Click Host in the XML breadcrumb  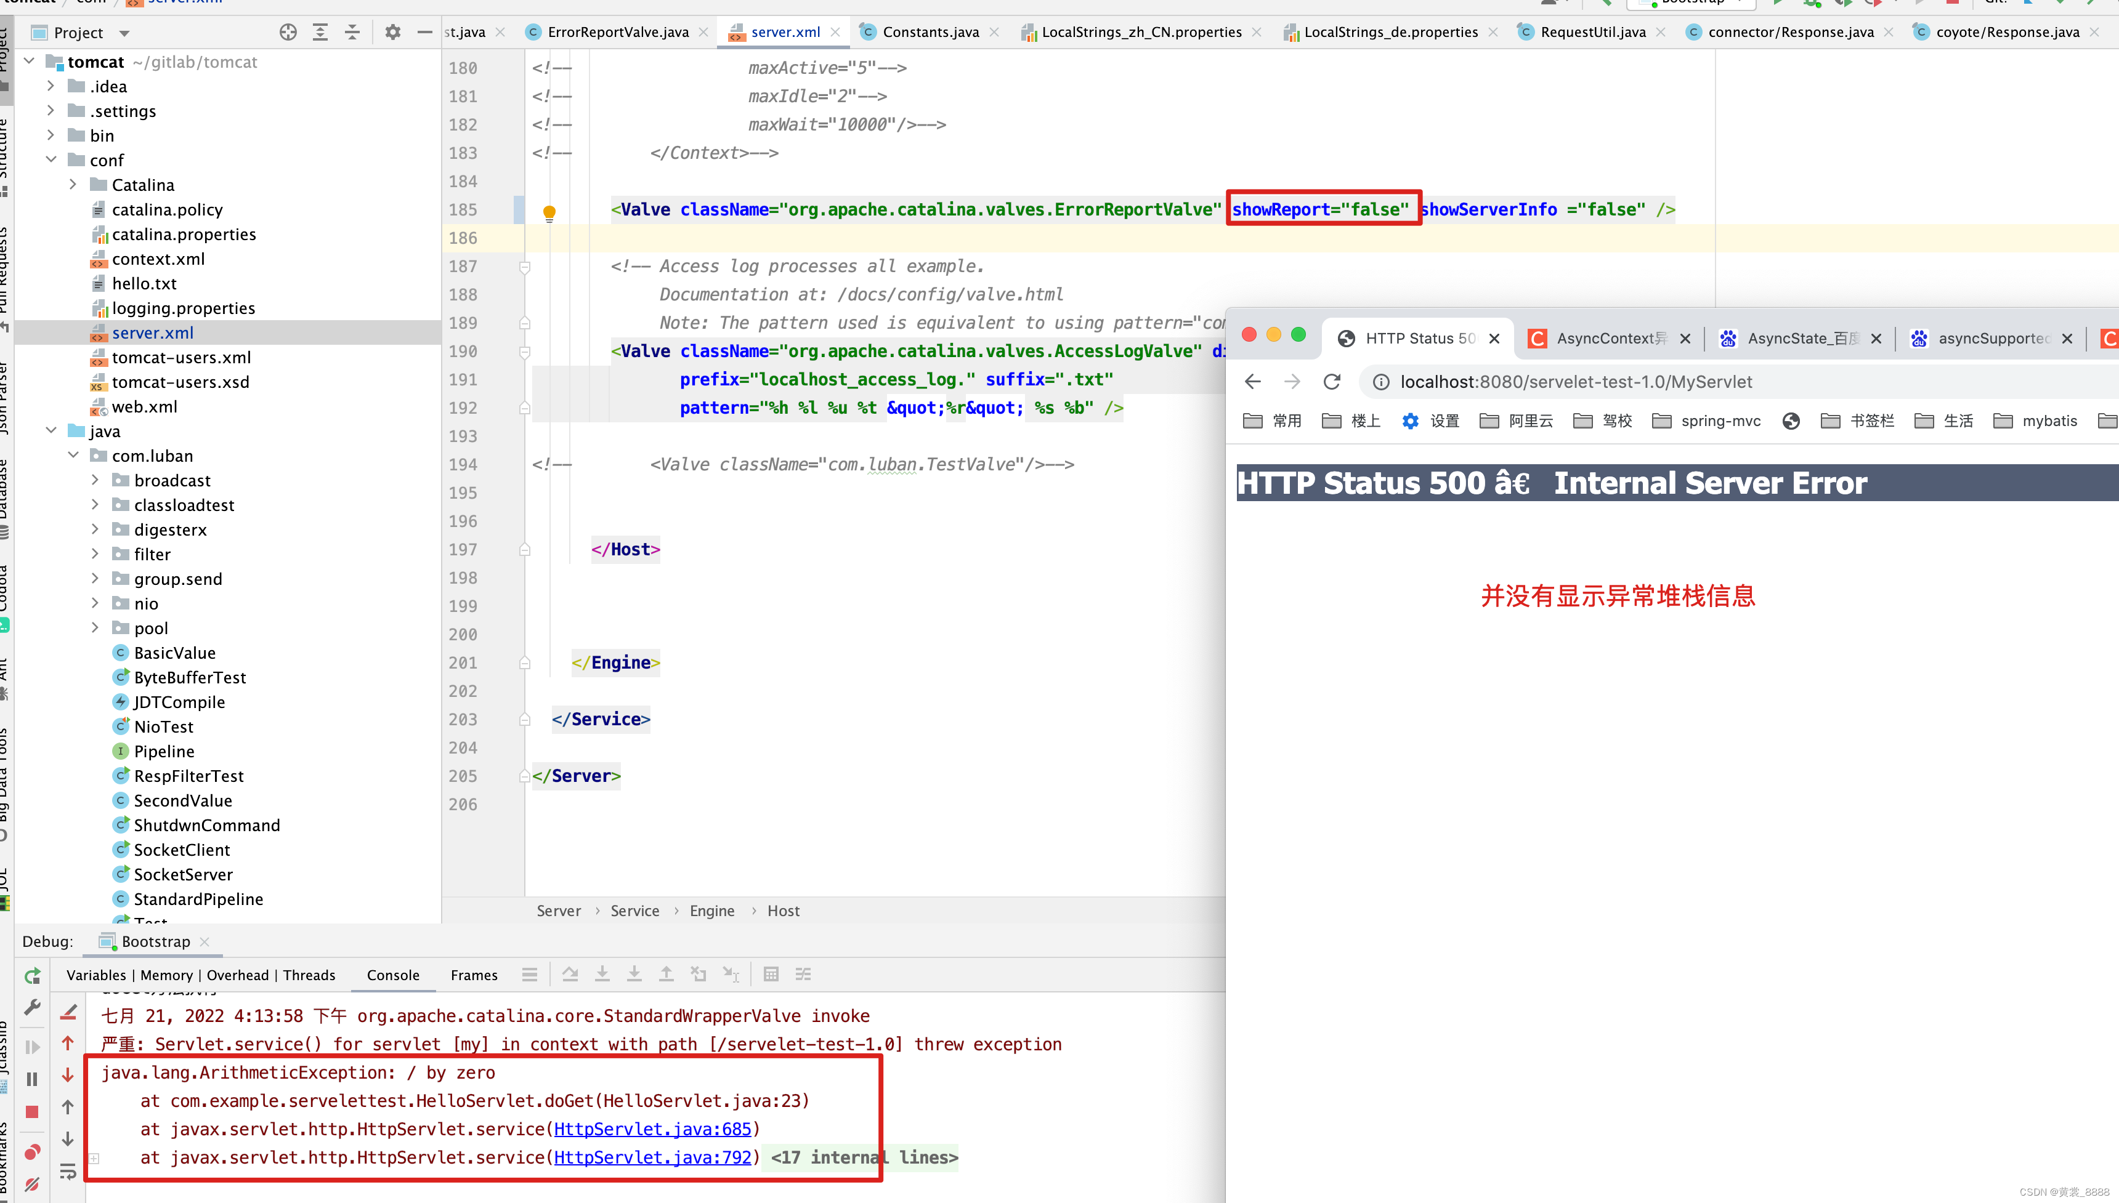pyautogui.click(x=784, y=911)
